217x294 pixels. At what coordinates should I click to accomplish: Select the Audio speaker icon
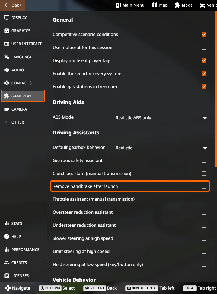(x=7, y=70)
